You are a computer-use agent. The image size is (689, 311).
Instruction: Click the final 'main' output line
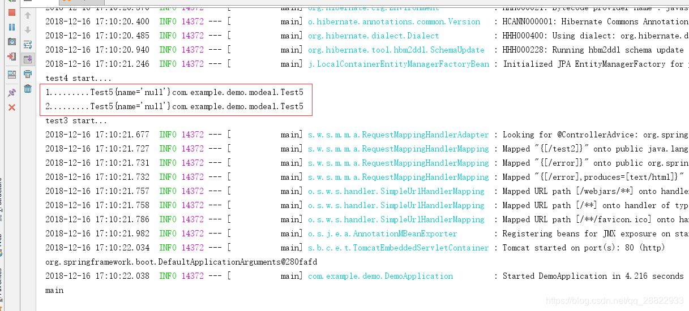(x=54, y=290)
